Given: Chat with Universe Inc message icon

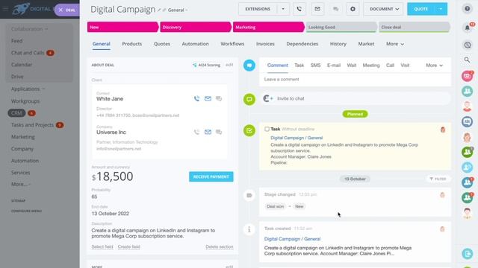Looking at the screenshot, I should pyautogui.click(x=219, y=132).
